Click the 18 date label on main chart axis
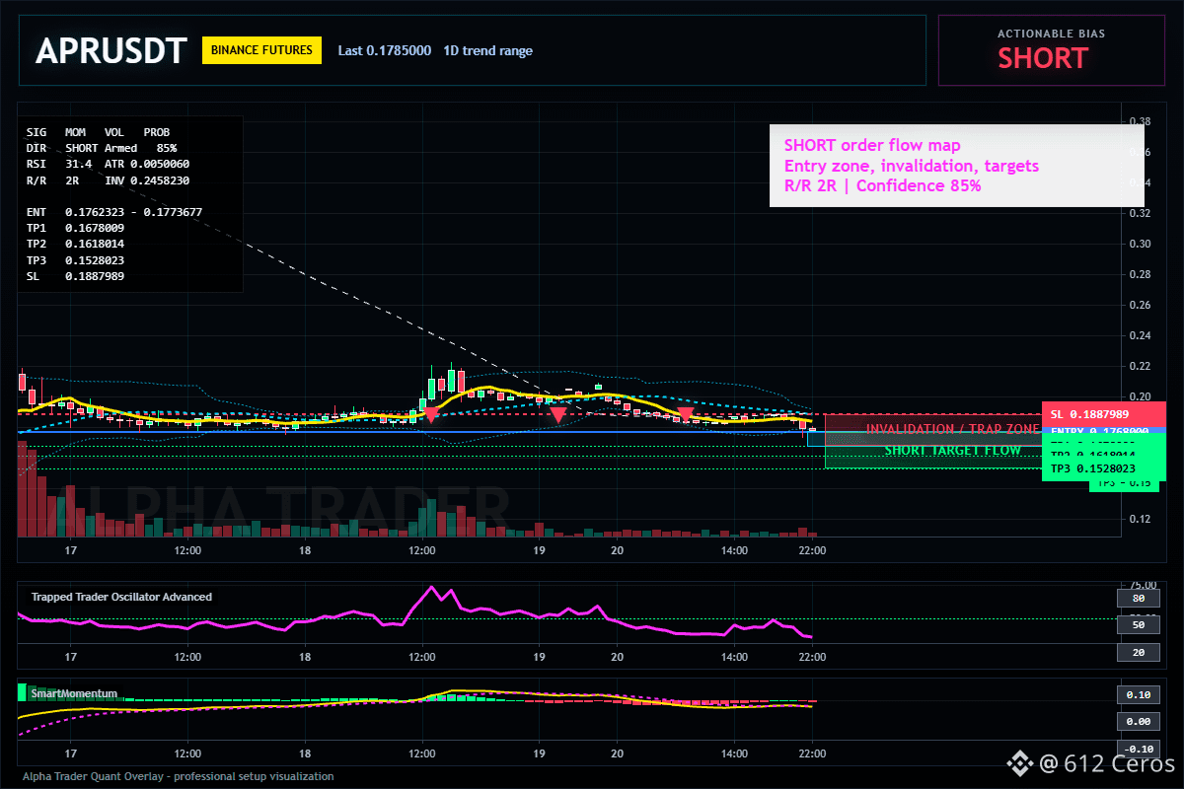Screen dimensions: 1184x789 coord(305,549)
